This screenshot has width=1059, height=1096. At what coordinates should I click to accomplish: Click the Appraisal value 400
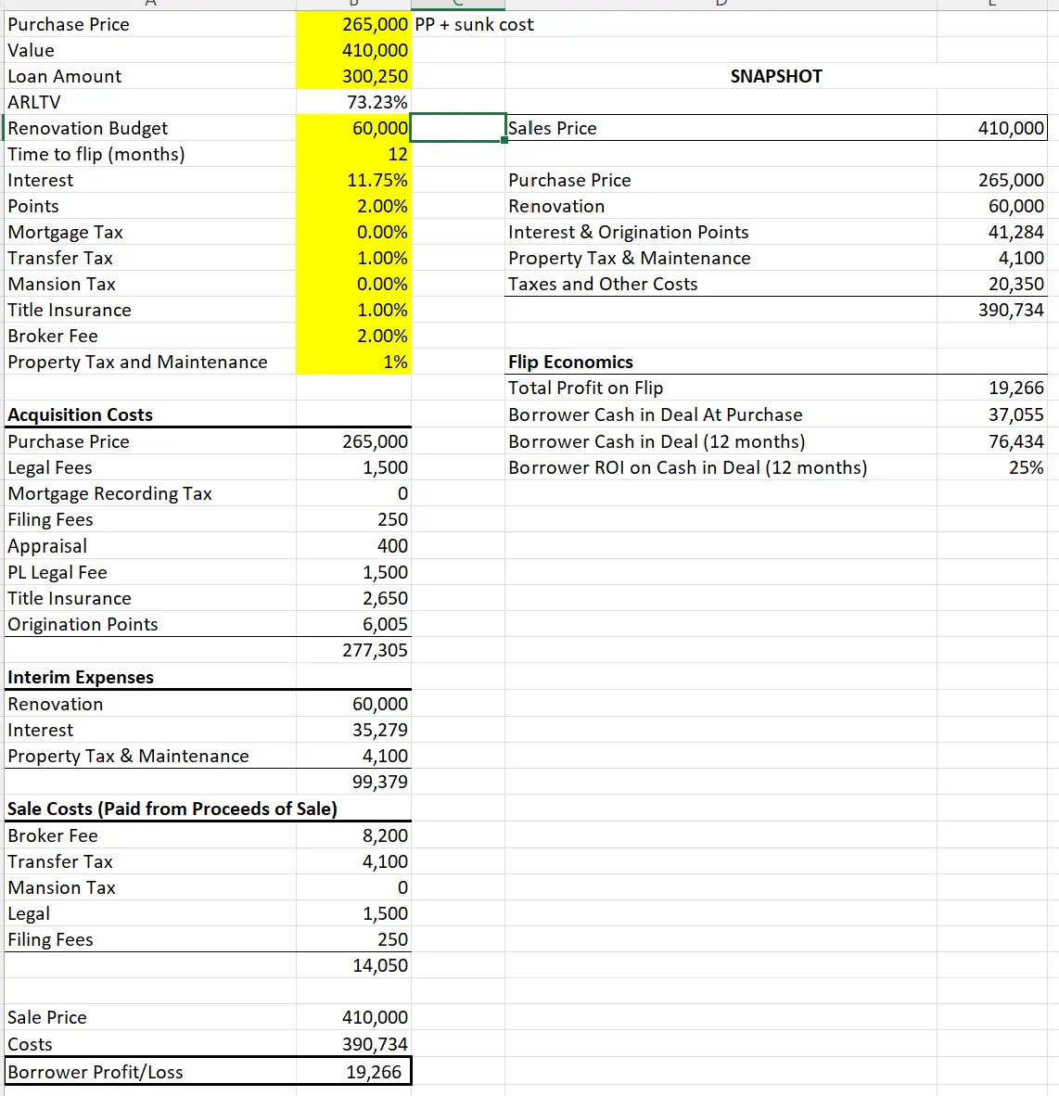tap(353, 545)
